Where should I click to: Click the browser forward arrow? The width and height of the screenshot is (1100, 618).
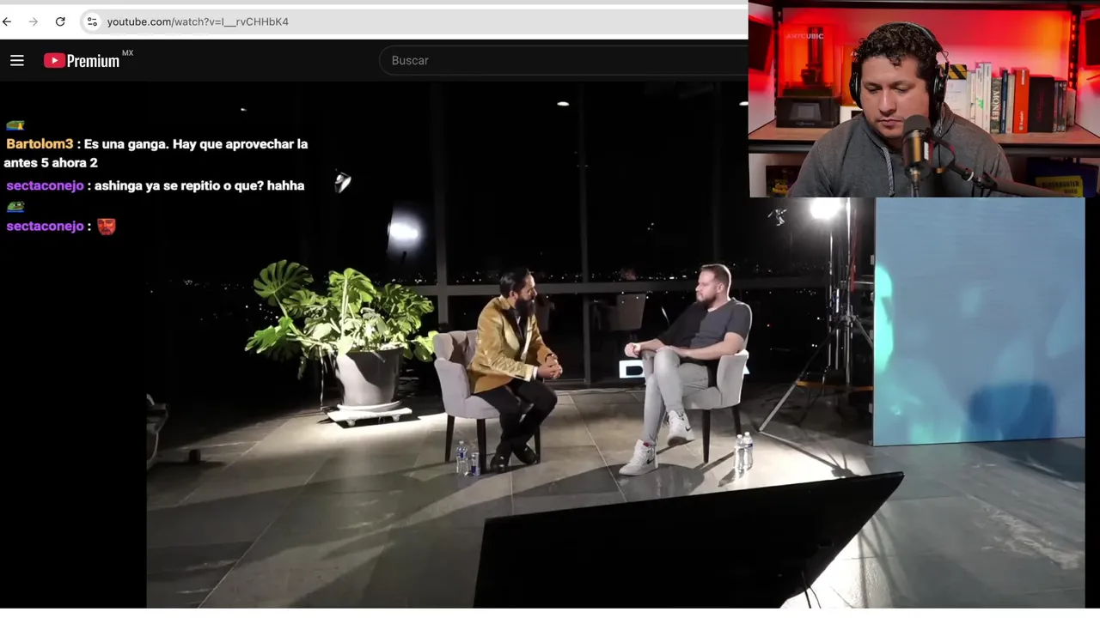(34, 21)
